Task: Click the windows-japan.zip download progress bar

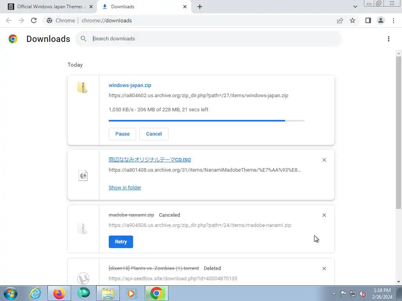Action: pyautogui.click(x=206, y=121)
